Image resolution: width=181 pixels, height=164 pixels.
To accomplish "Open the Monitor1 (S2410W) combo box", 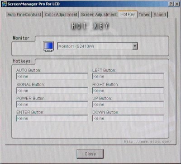I will click(x=97, y=46).
